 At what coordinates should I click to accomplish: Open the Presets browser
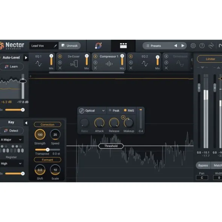pyautogui.click(x=156, y=46)
